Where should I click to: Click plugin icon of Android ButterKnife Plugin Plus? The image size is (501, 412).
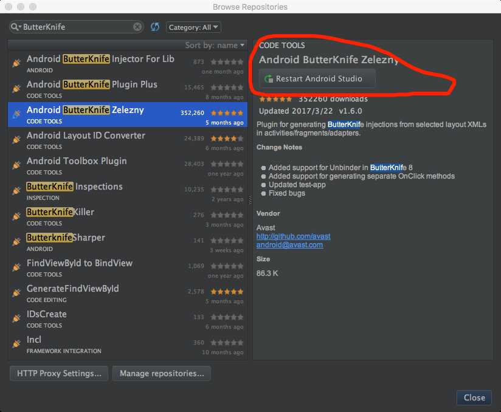16,89
